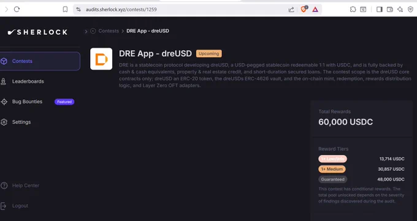Click the DRE App - dreUSD heading
This screenshot has width=417, height=221.
click(155, 54)
